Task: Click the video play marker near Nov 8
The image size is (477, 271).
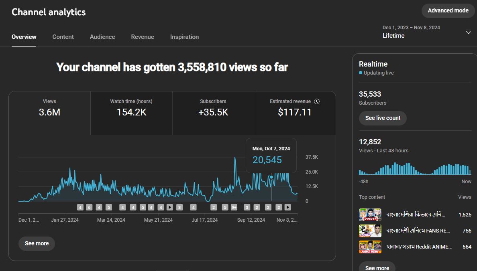Action: (x=288, y=207)
